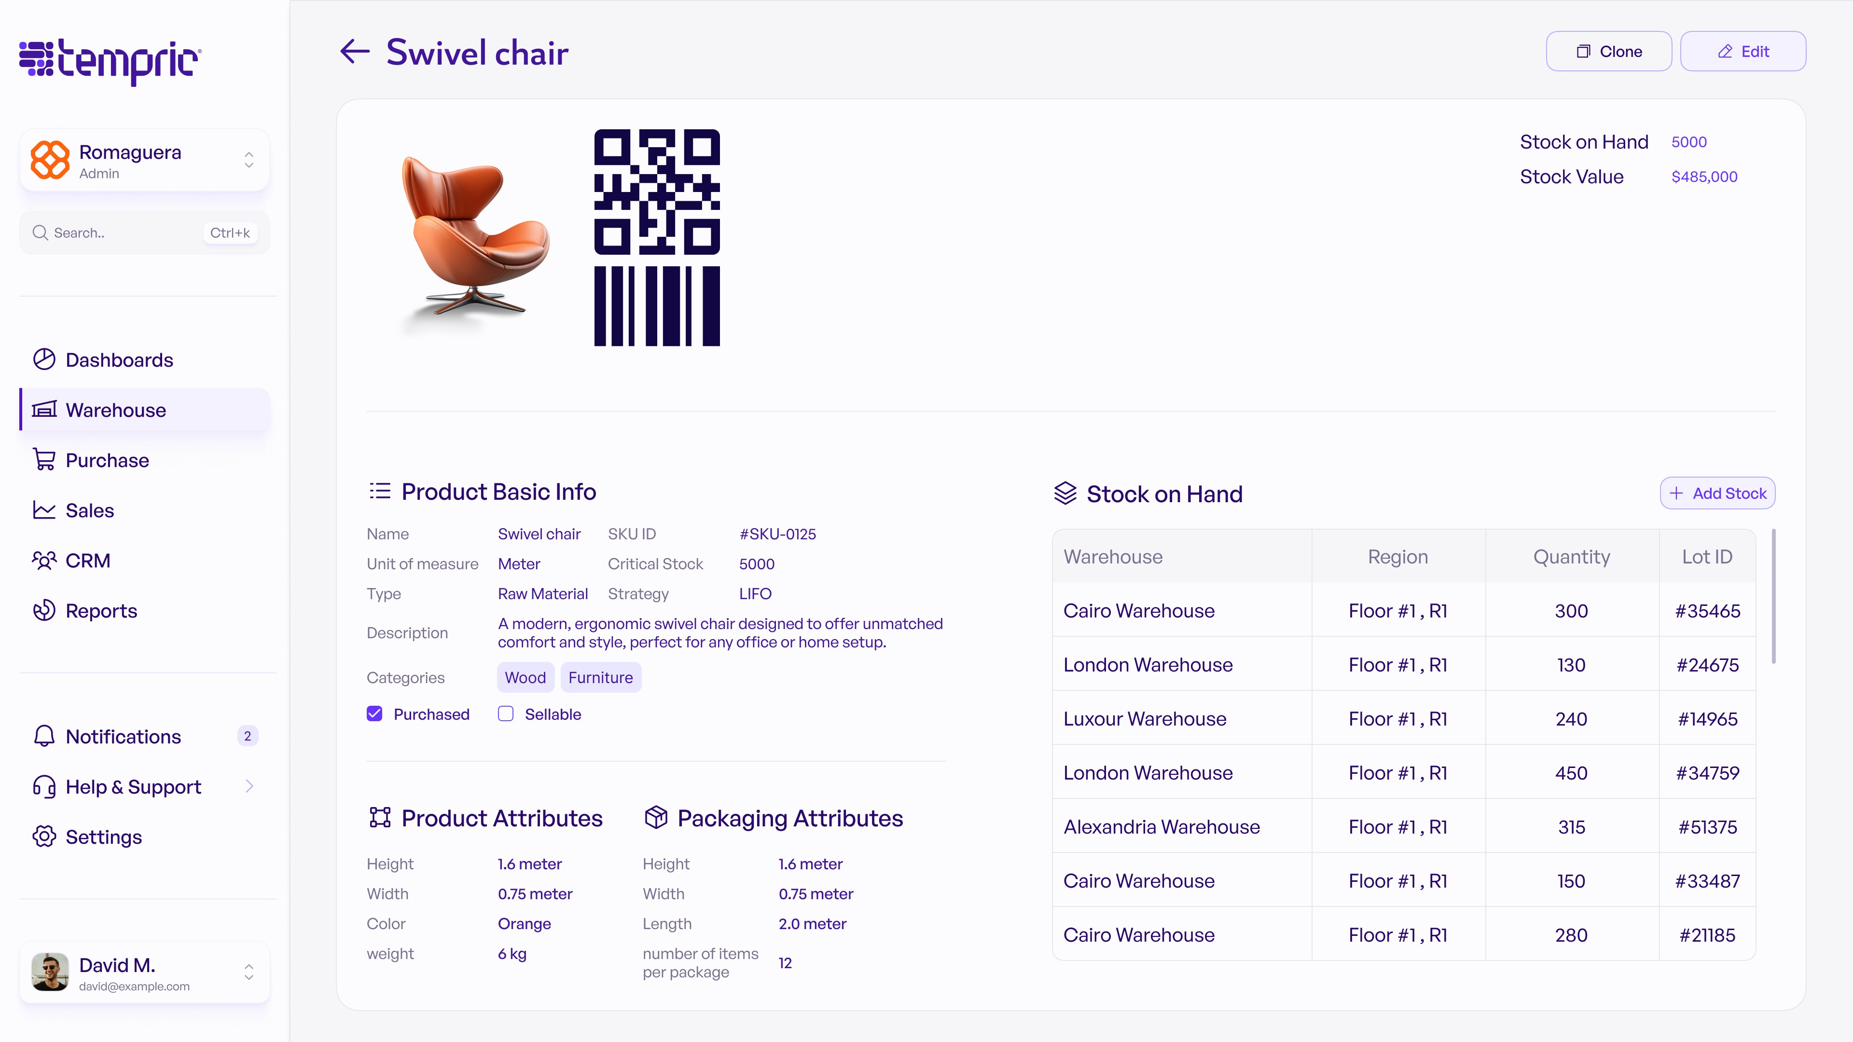Uncheck the Purchased checkbox
Image resolution: width=1853 pixels, height=1042 pixels.
click(374, 714)
